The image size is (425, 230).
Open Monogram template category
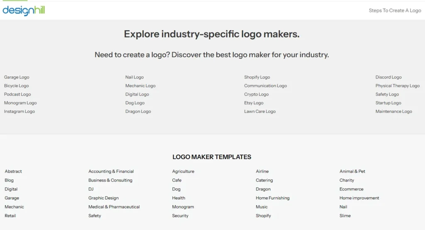click(x=183, y=207)
